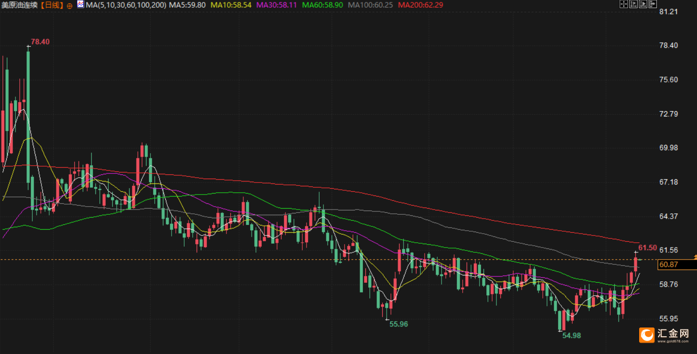The height and width of the screenshot is (354, 697).
Task: Click the 81.21 price axis value
Action: point(669,12)
